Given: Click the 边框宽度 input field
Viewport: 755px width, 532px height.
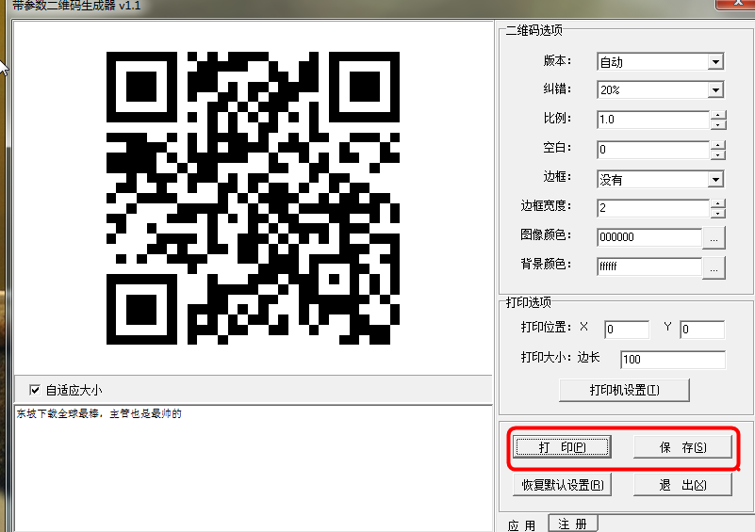Looking at the screenshot, I should [x=653, y=208].
